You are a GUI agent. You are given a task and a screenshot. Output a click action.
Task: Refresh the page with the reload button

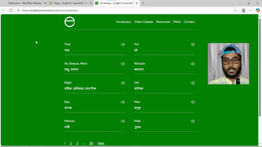tap(11, 10)
